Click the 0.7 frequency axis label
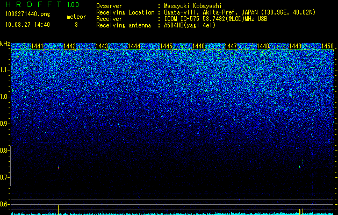This screenshot has width=338, height=215. click(x=4, y=177)
